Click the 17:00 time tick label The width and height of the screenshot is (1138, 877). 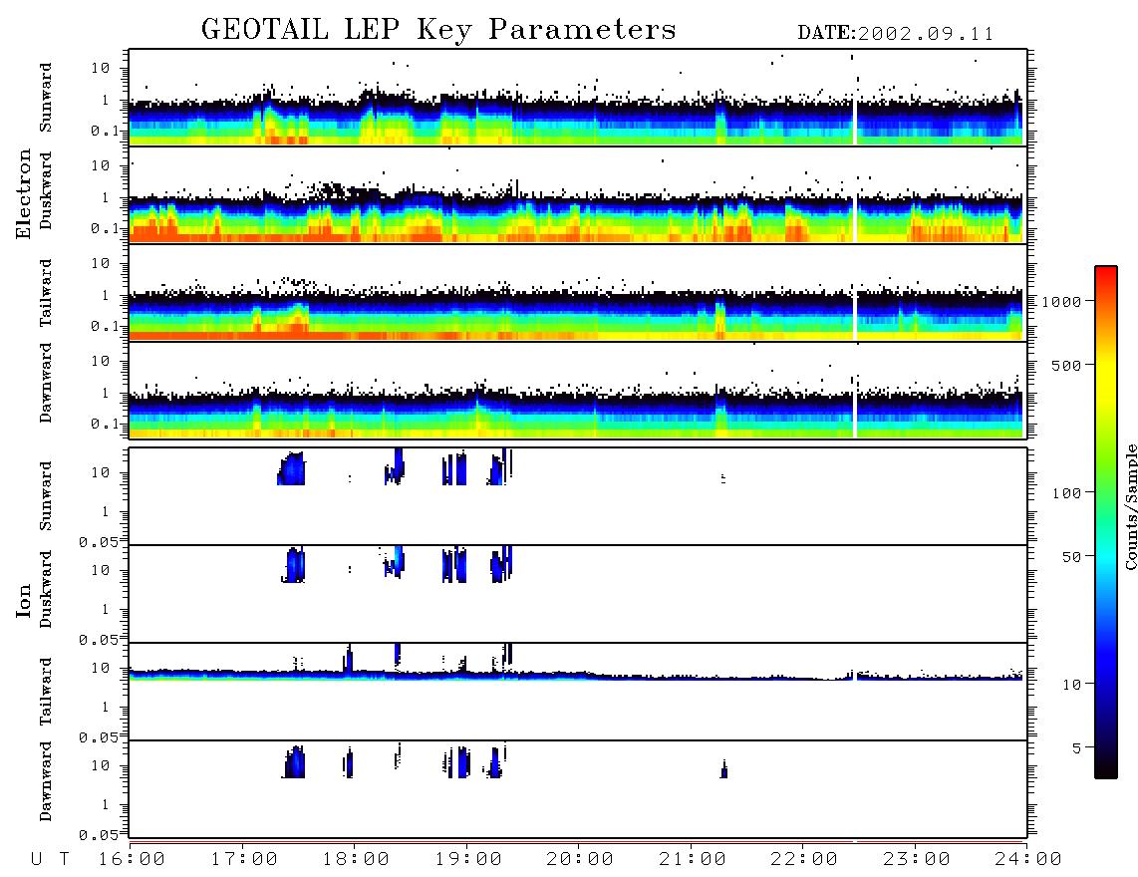(244, 860)
